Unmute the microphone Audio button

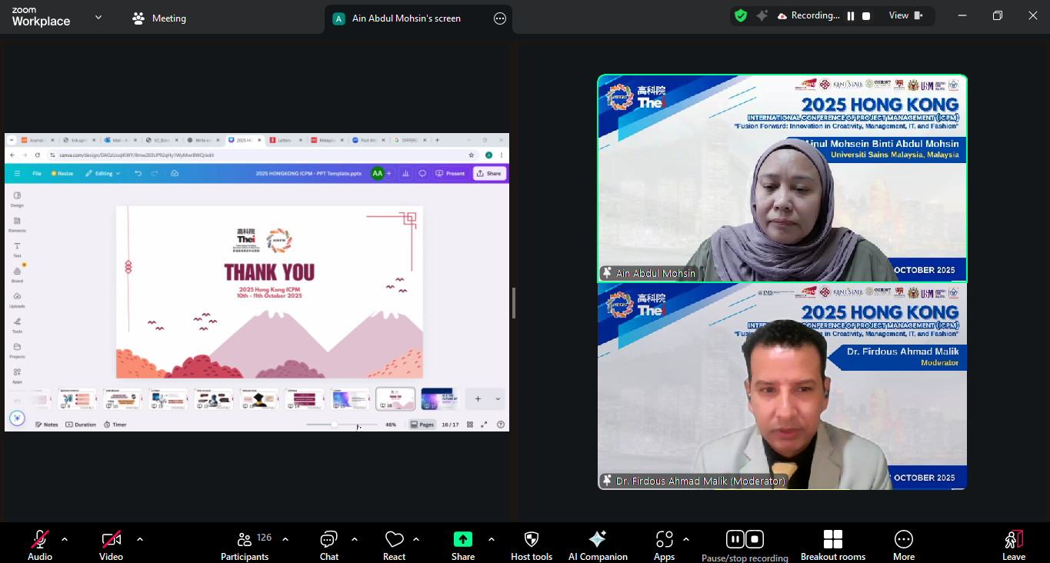pos(40,545)
